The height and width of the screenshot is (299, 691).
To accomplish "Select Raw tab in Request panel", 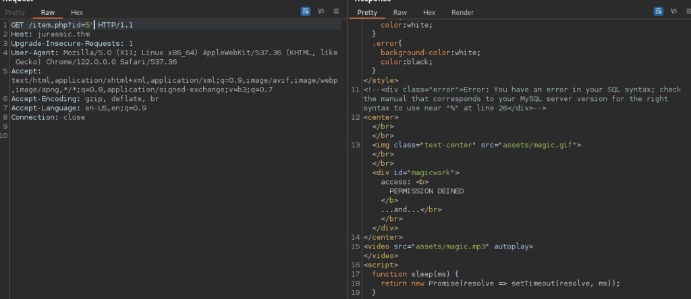I will coord(48,12).
